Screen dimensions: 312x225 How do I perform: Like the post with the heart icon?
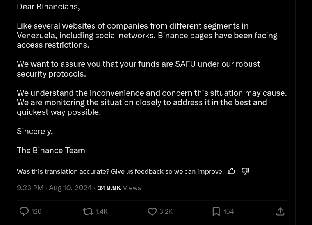point(152,211)
